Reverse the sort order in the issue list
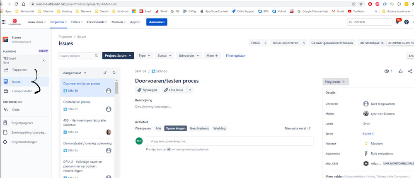Image resolution: width=414 pixels, height=178 pixels. point(105,72)
